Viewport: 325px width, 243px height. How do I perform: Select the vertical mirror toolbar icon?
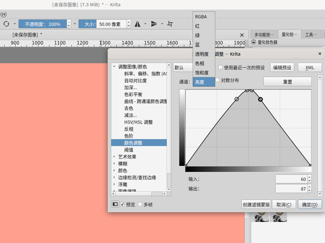[x=154, y=23]
